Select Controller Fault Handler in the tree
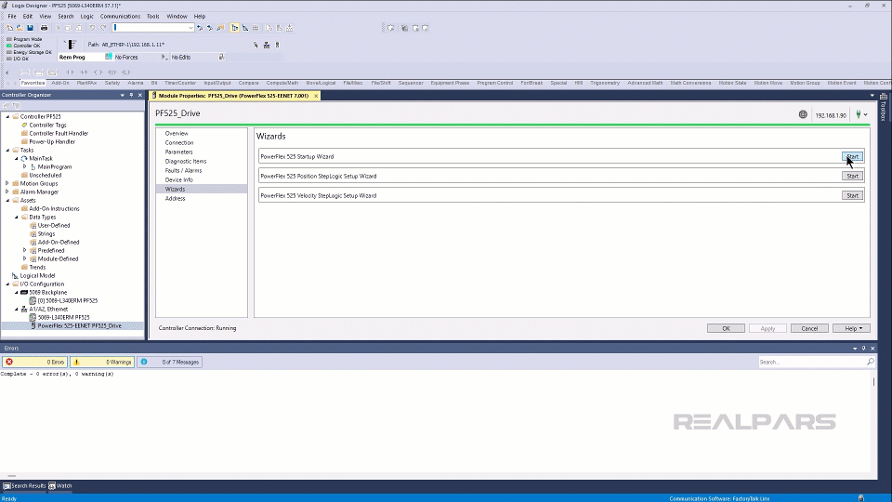Screen dimensions: 892x502 tap(59, 133)
